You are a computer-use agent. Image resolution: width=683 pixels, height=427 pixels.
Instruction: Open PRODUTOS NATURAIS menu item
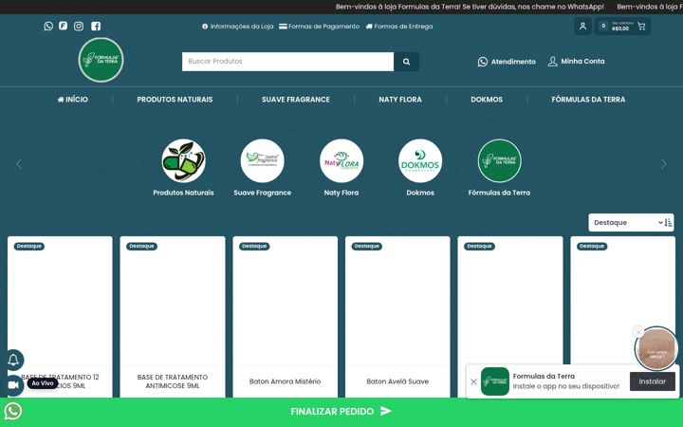pyautogui.click(x=175, y=100)
